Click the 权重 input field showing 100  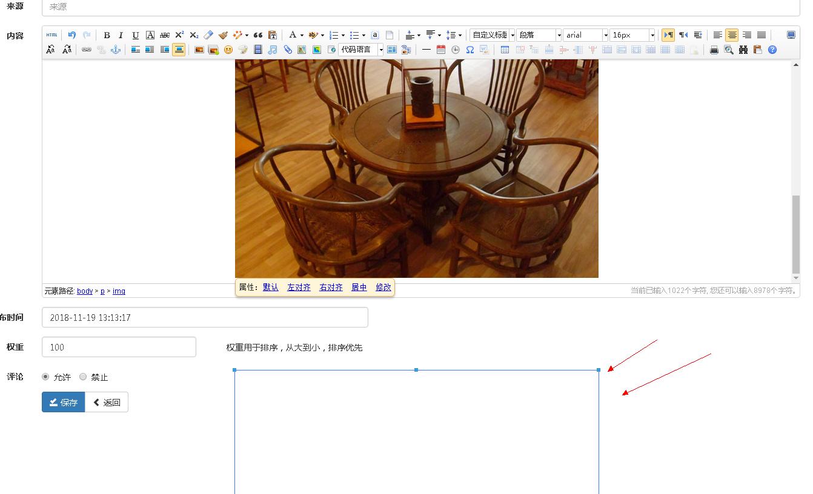pyautogui.click(x=119, y=347)
